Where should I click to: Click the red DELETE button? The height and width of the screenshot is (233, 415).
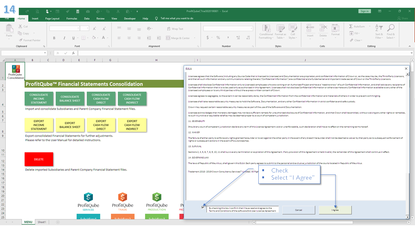tap(39, 159)
